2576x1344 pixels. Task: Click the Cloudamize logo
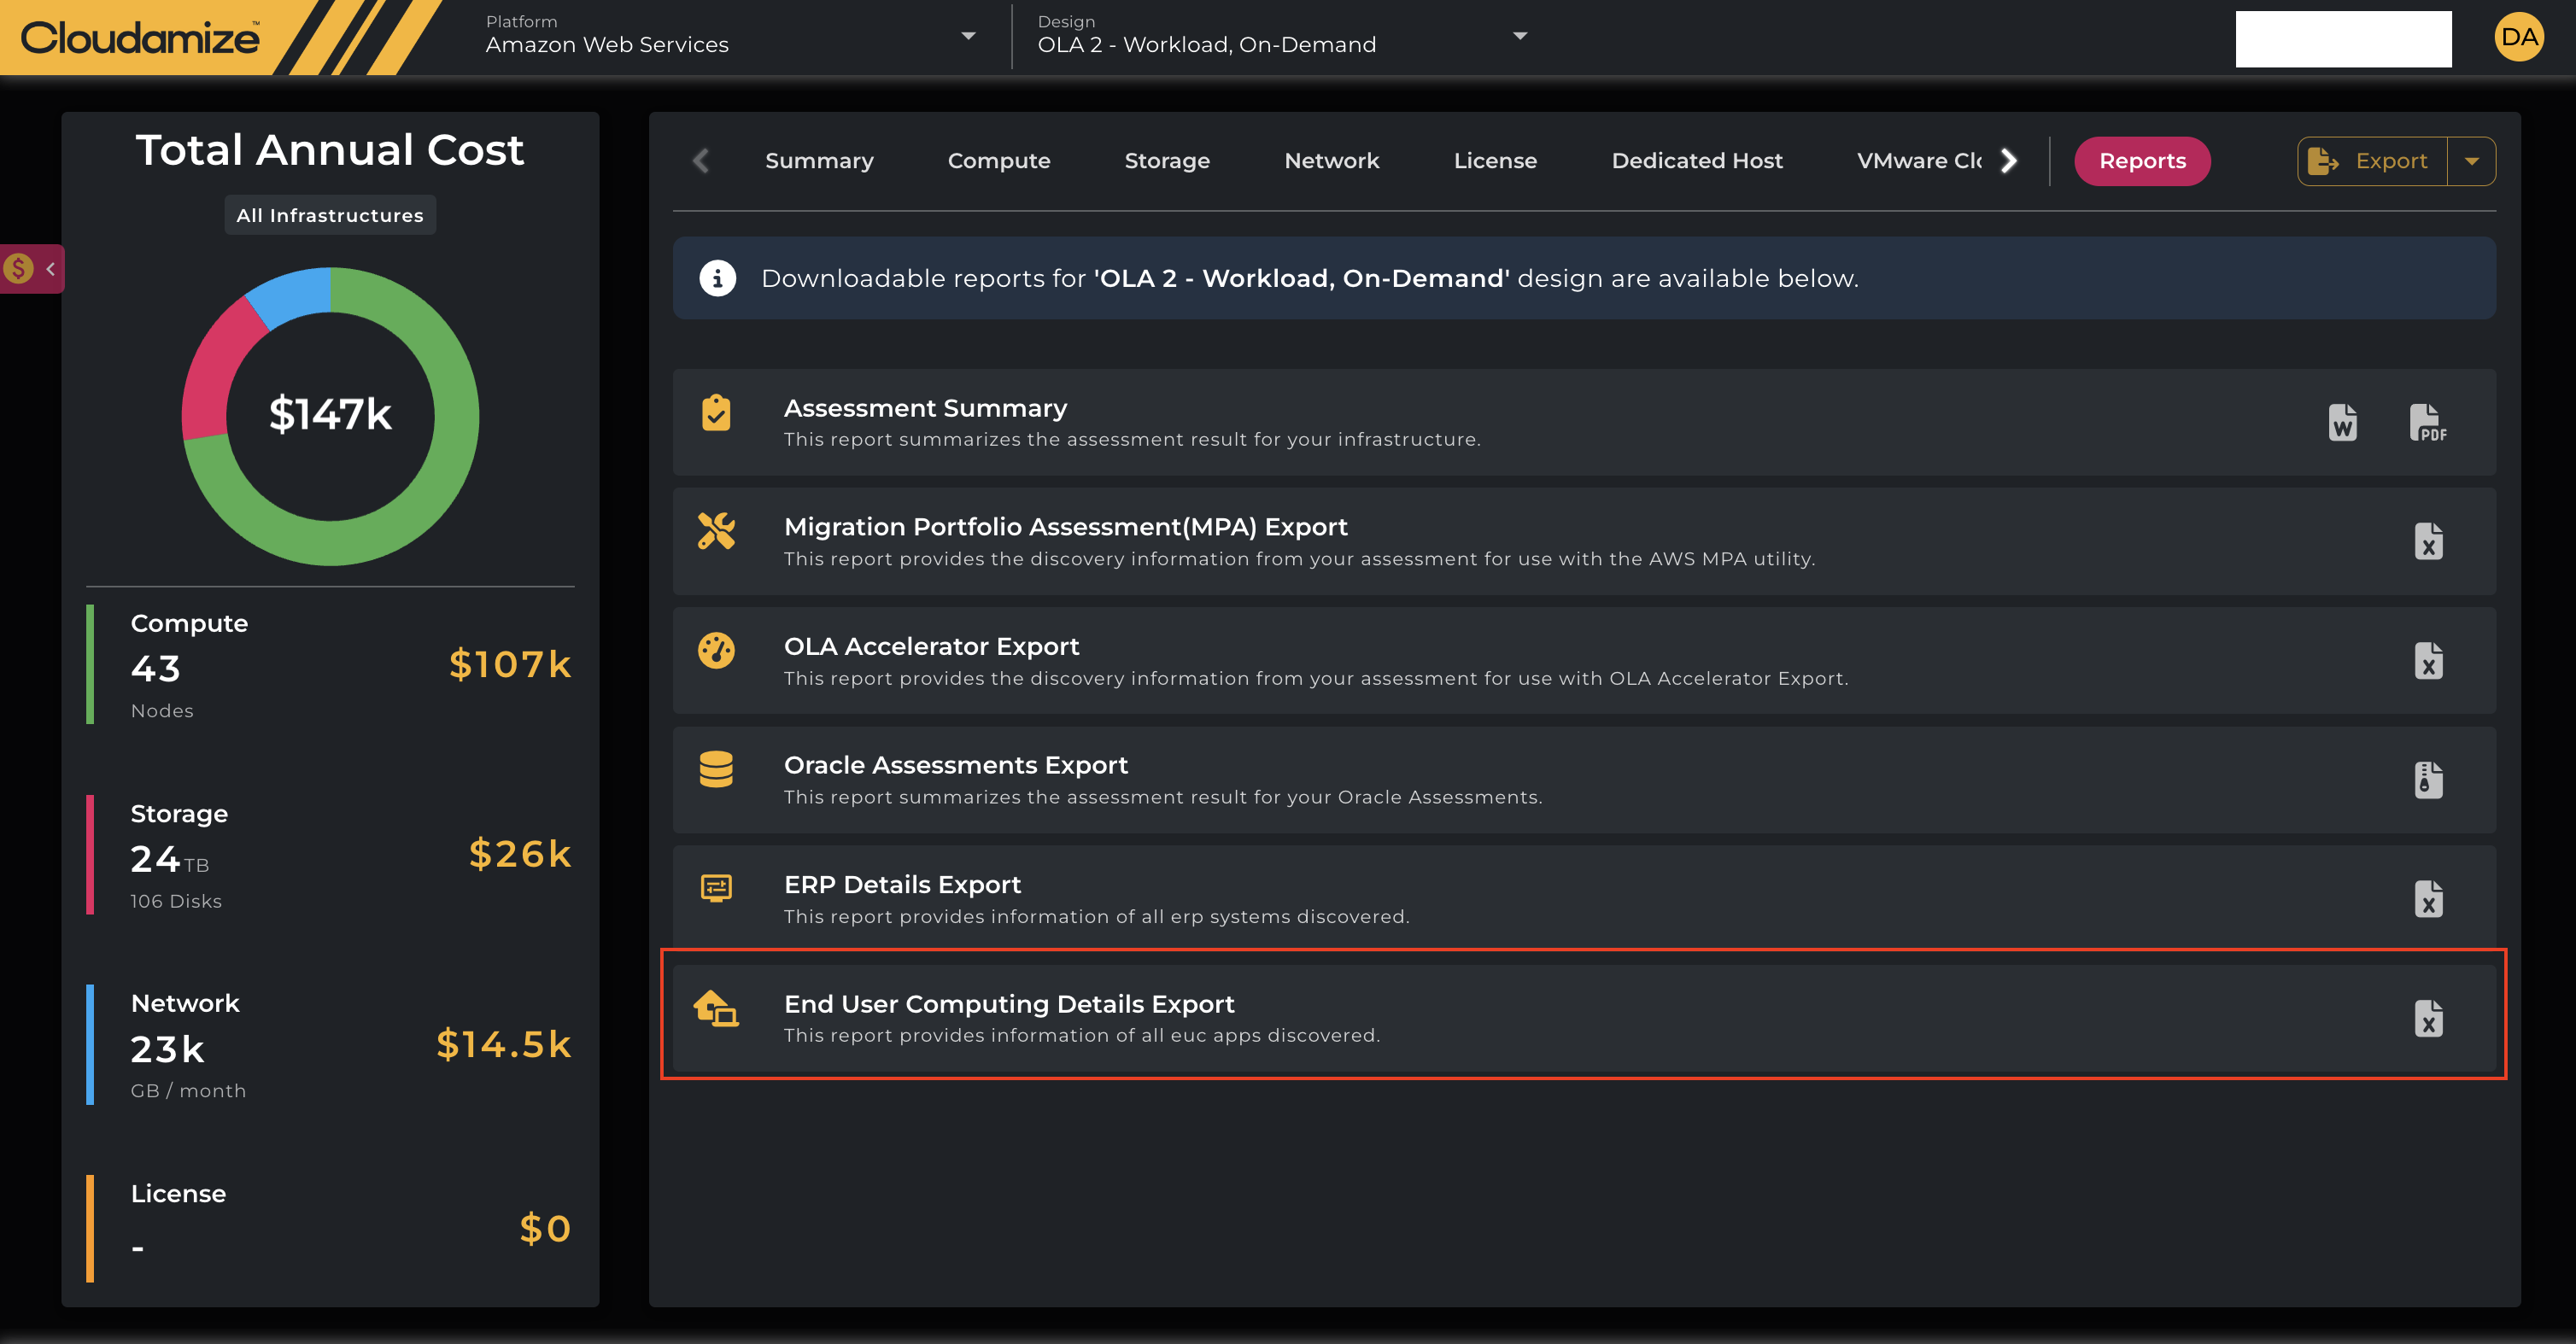(140, 38)
